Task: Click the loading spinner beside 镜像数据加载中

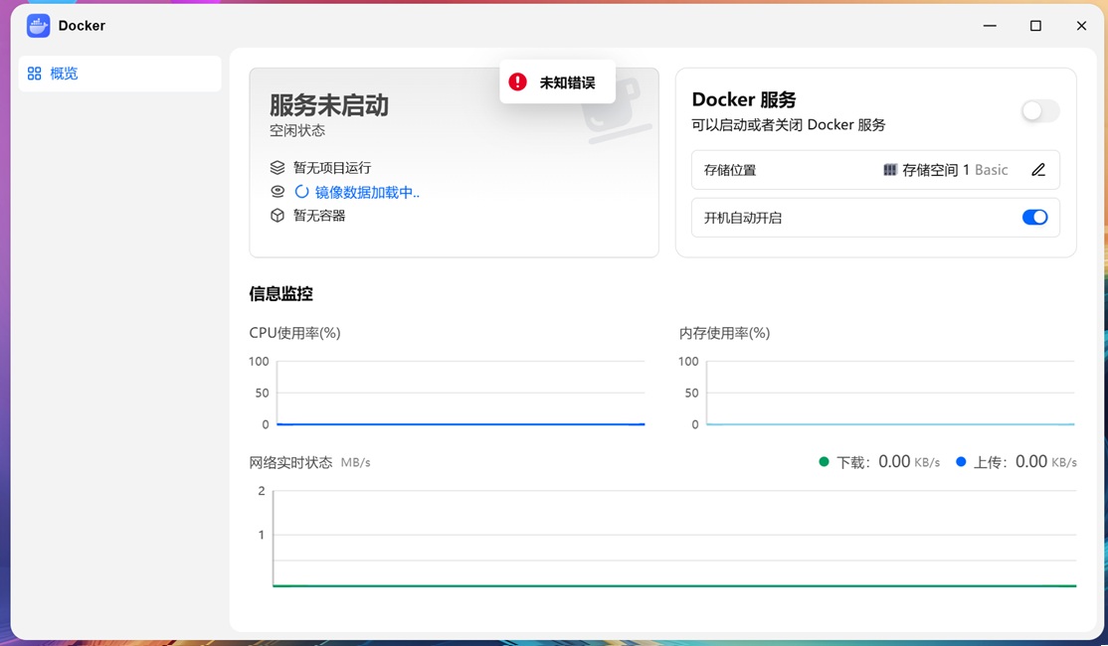Action: (x=301, y=192)
